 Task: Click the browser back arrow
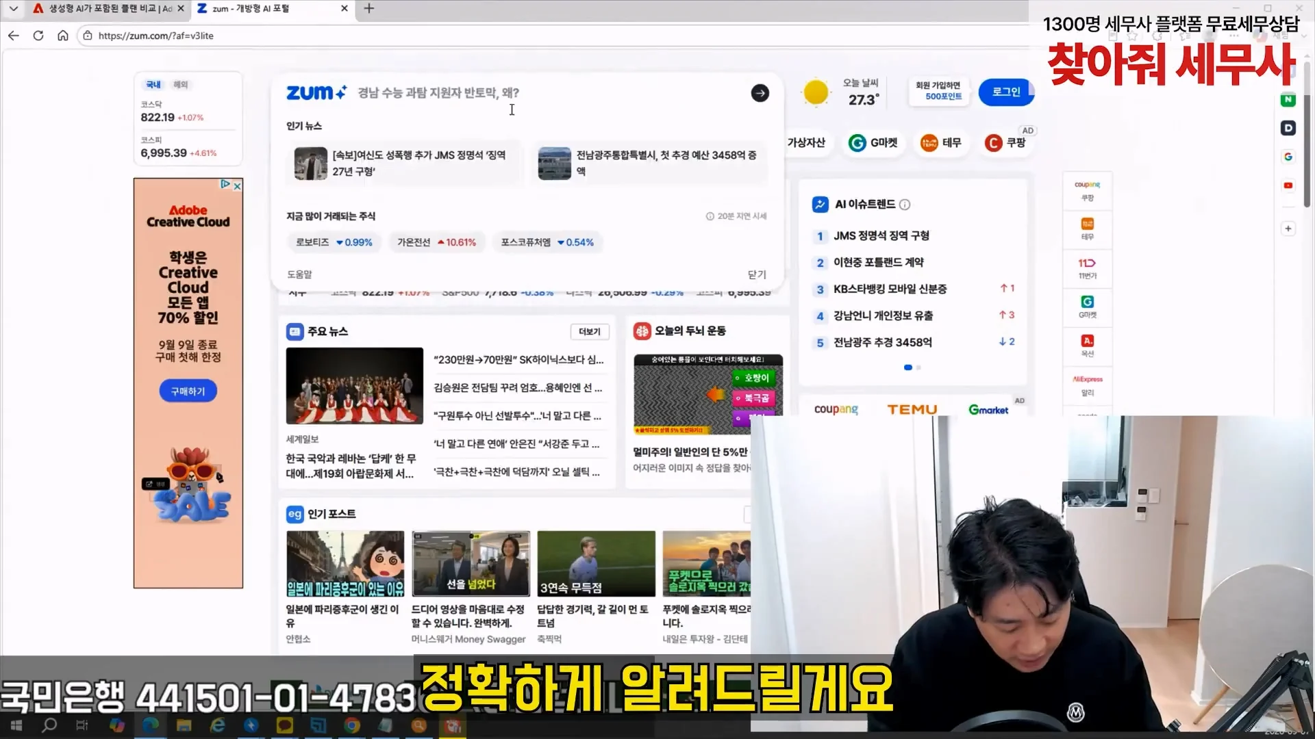[14, 36]
